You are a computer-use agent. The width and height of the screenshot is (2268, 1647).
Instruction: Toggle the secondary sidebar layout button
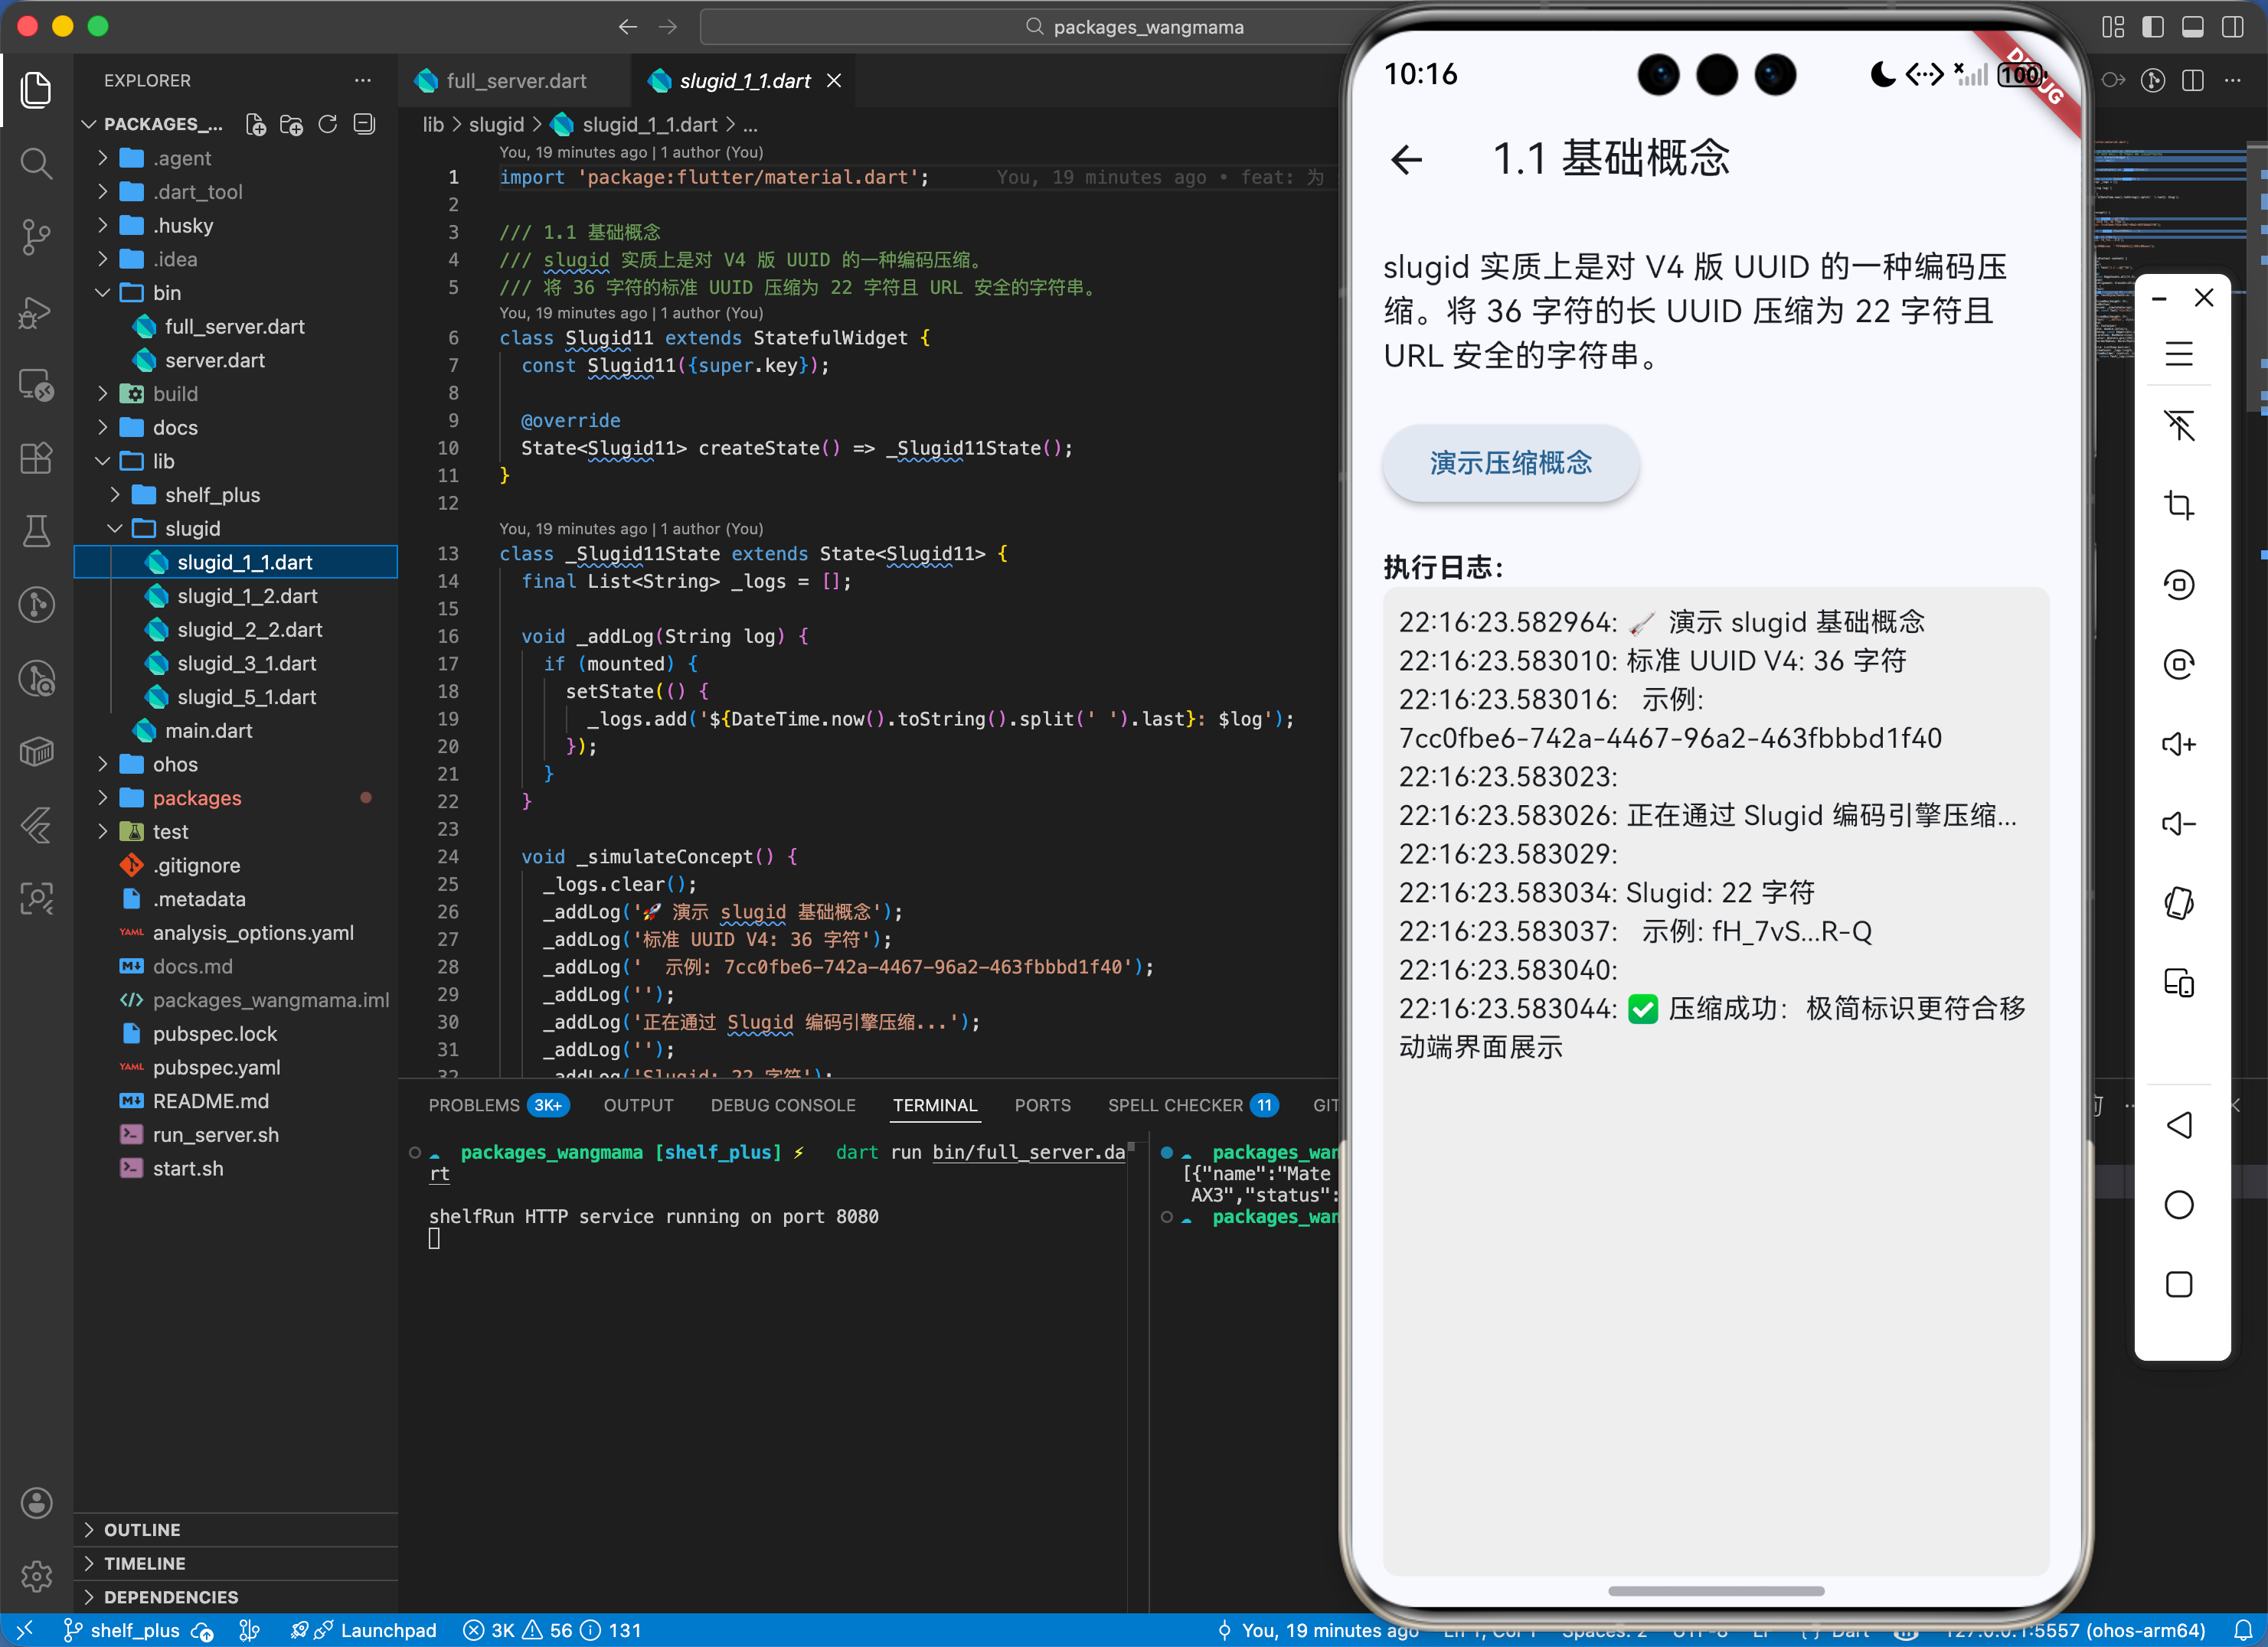(2232, 27)
